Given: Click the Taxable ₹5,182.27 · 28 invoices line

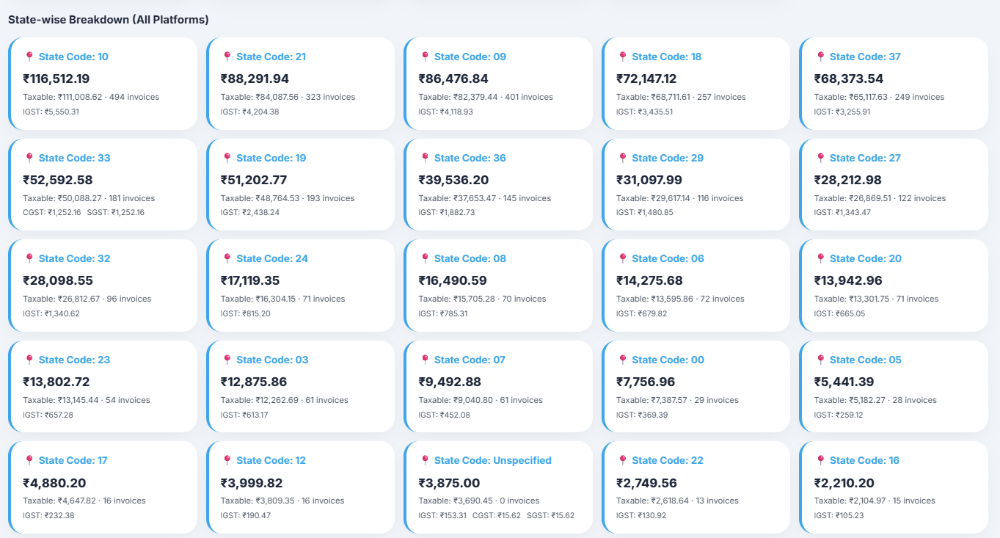Looking at the screenshot, I should (875, 400).
